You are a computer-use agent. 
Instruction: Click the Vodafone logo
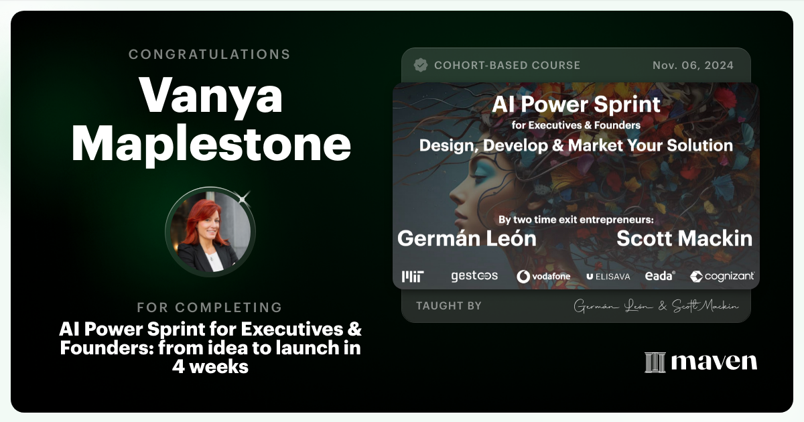544,276
